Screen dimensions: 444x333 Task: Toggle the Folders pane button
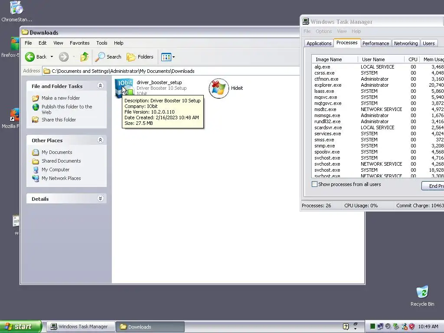tap(140, 57)
